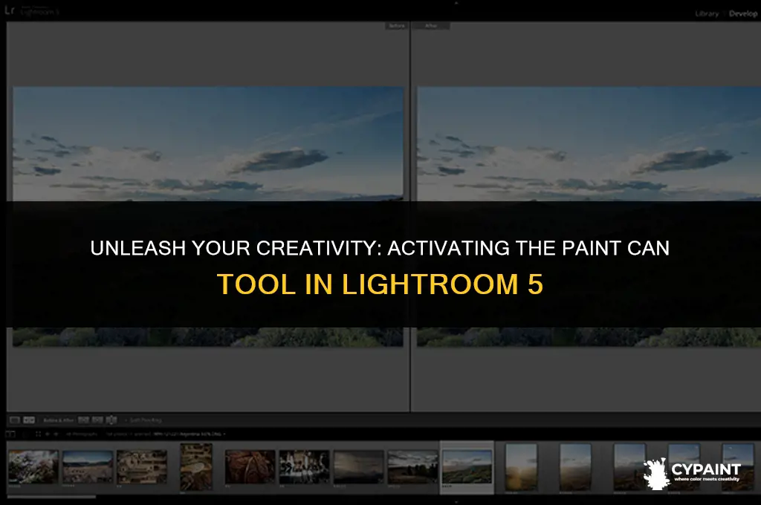Switch to the Develop module
This screenshot has height=505, width=761.
[x=742, y=13]
